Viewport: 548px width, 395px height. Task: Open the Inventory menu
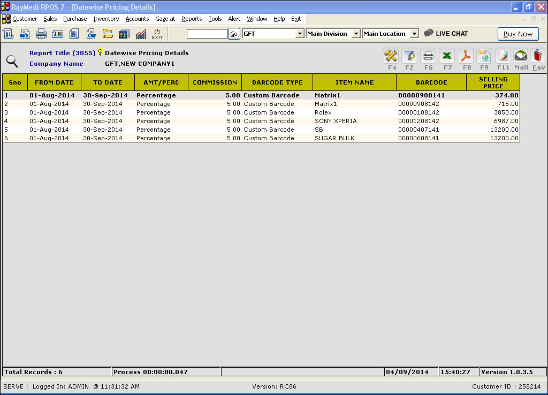(106, 19)
